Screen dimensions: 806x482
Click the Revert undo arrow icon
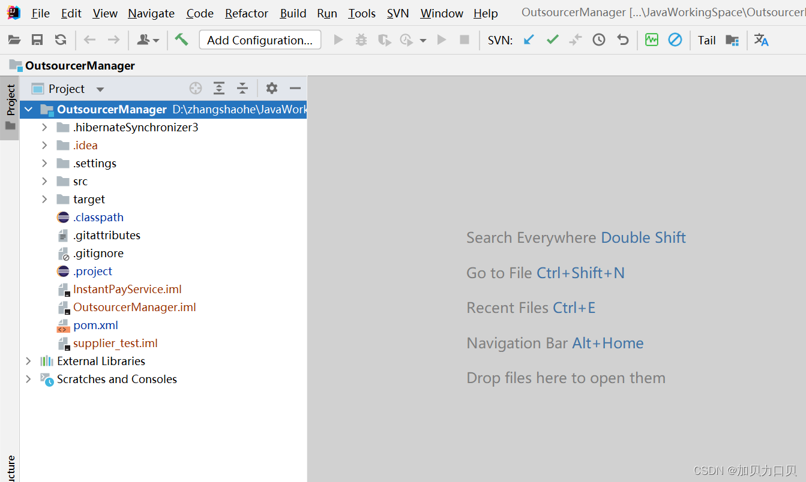coord(623,40)
